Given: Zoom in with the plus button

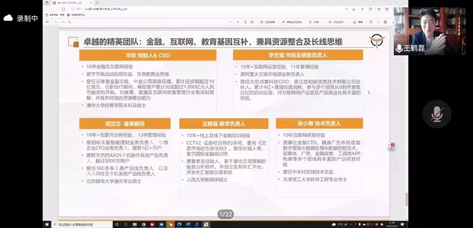Looking at the screenshot, I should click(x=238, y=22).
